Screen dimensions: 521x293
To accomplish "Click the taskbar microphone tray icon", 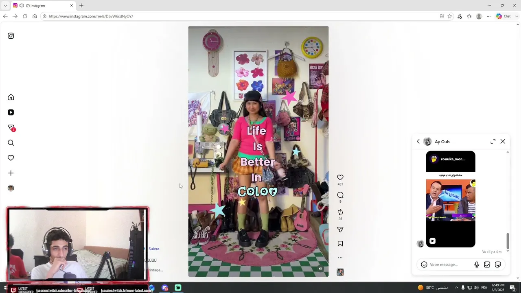I will [463, 288].
